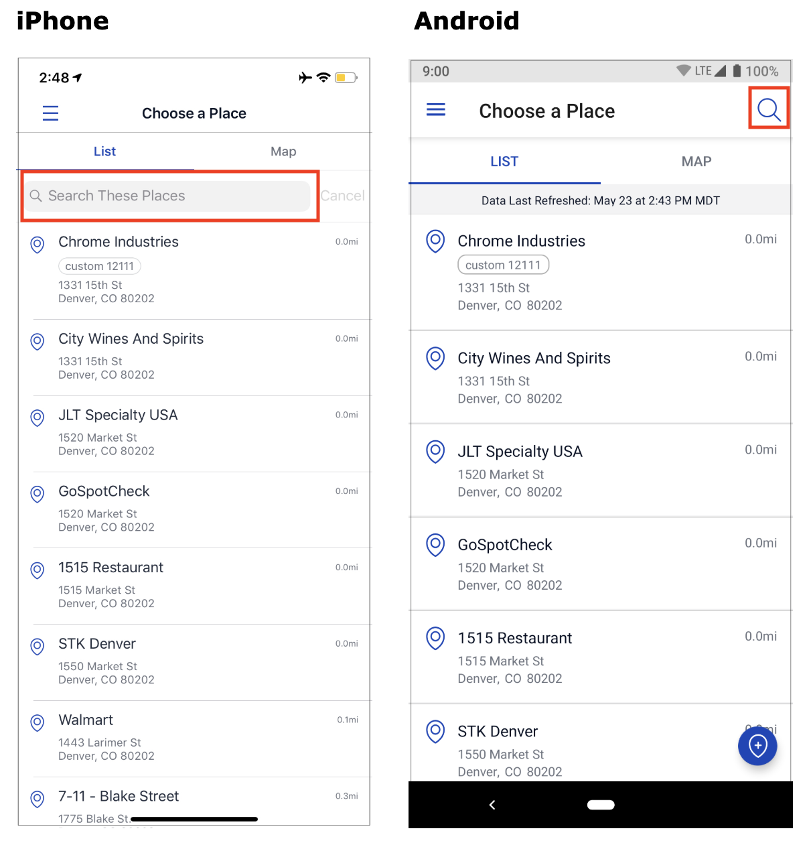809x847 pixels.
Task: Tap the Android search magnifier icon
Action: point(769,109)
